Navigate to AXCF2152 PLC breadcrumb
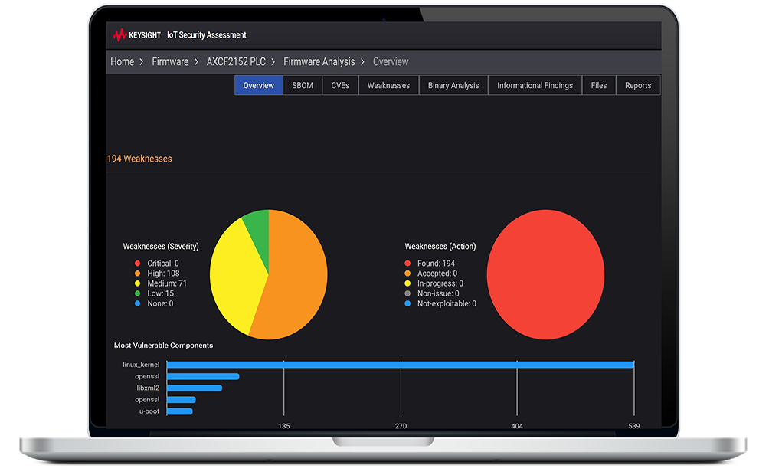The height and width of the screenshot is (475, 769). click(x=236, y=62)
